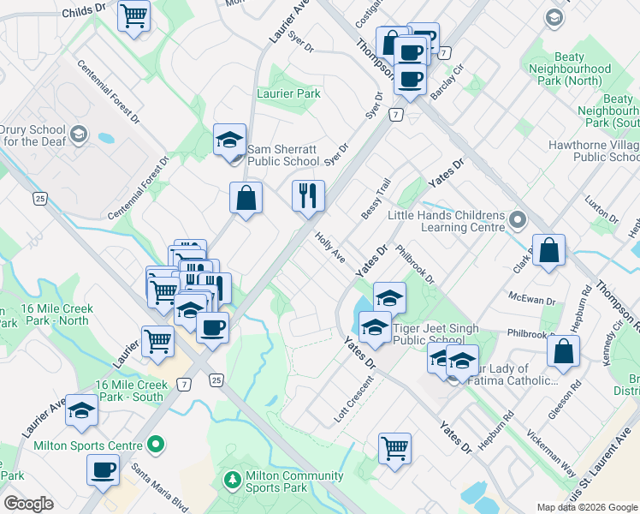The width and height of the screenshot is (640, 514).
Task: Open the Milton Sports Centre green pin
Action: 156,445
